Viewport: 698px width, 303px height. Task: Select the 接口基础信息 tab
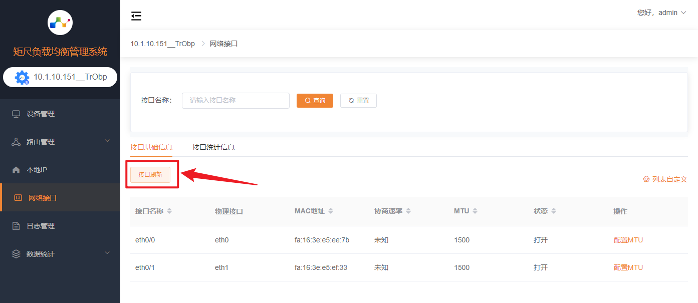pyautogui.click(x=151, y=147)
